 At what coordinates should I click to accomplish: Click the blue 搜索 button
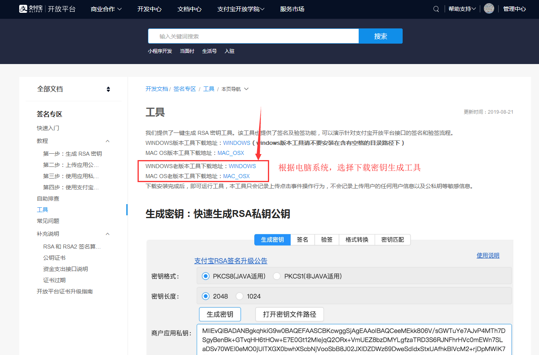click(x=380, y=36)
